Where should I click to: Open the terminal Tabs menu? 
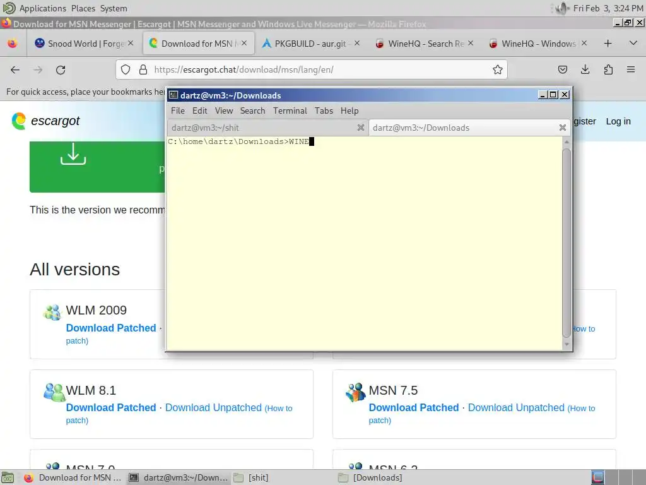324,111
